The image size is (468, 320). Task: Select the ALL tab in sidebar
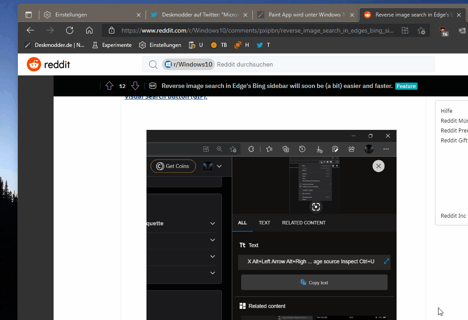[242, 223]
